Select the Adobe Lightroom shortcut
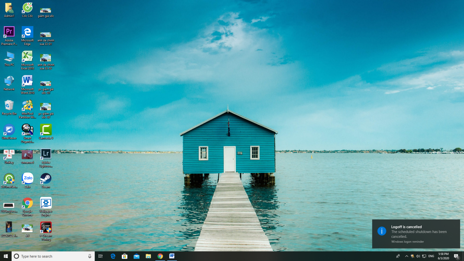The height and width of the screenshot is (261, 464). pyautogui.click(x=46, y=154)
